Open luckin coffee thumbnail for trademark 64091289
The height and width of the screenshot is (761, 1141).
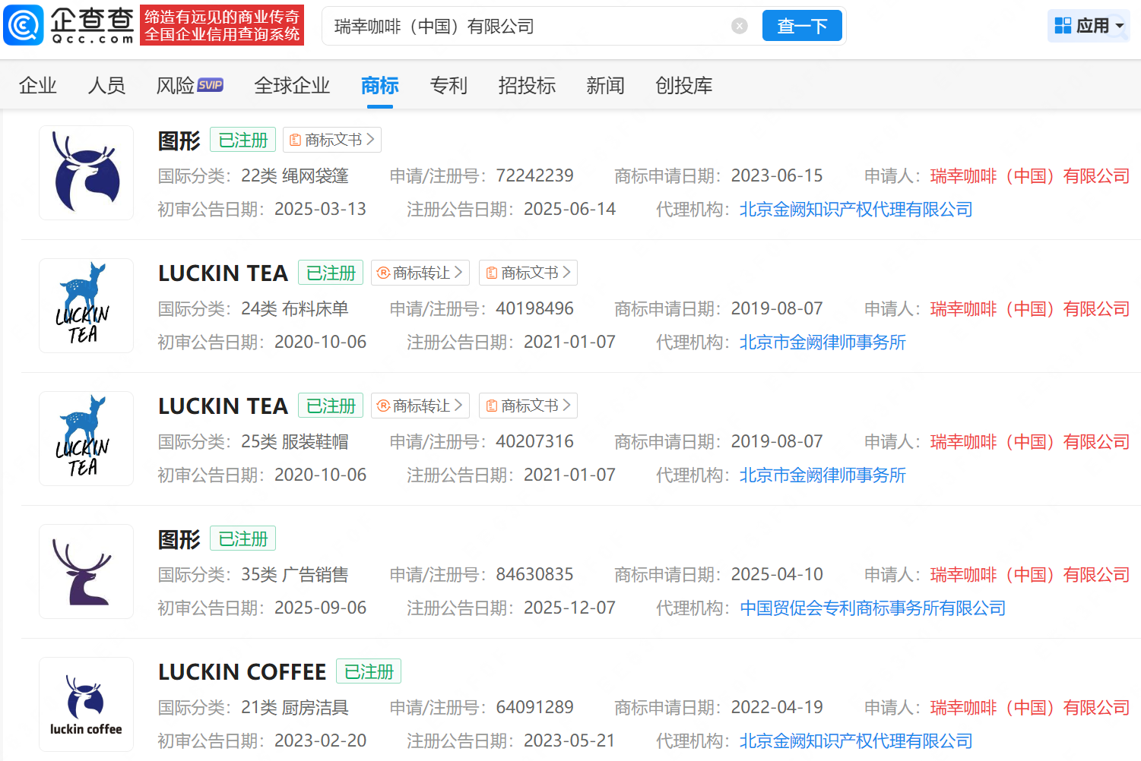87,705
